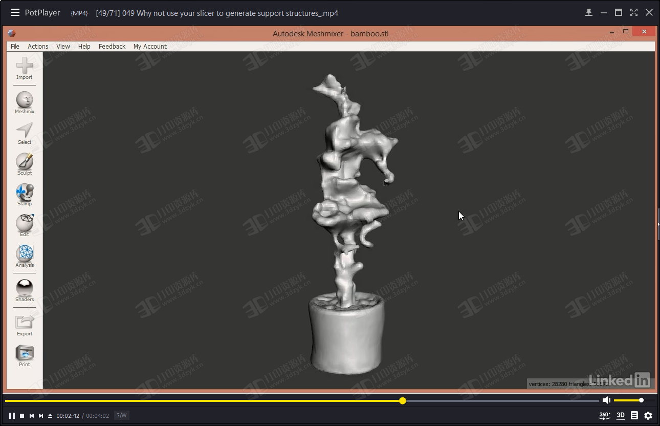Click the video seek bar handle
This screenshot has height=426, width=660.
point(403,401)
